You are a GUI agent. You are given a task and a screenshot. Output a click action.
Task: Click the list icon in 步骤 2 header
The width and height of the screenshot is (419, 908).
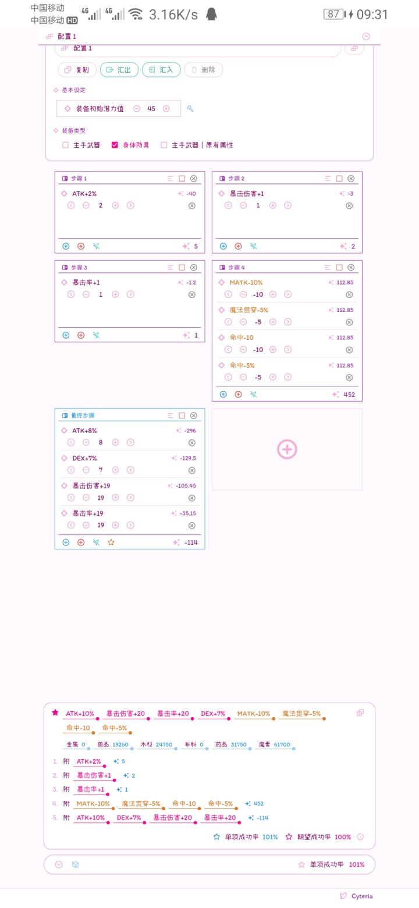pos(328,179)
